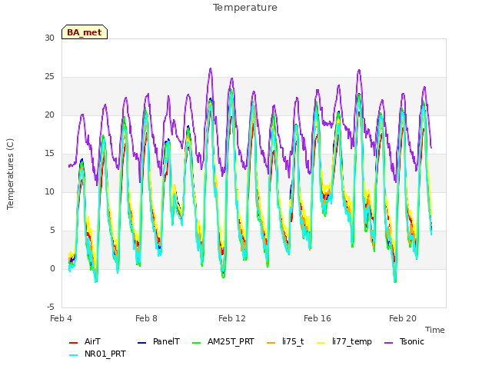This screenshot has width=492, height=369.
Task: Toggle the li77_temp legend entry
Action: (x=344, y=341)
